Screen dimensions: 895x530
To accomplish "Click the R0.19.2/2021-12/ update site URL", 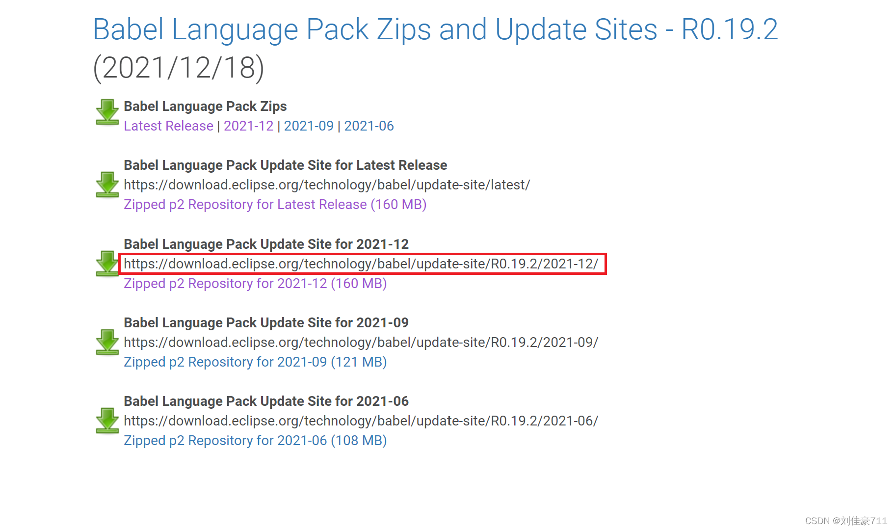I will point(361,264).
